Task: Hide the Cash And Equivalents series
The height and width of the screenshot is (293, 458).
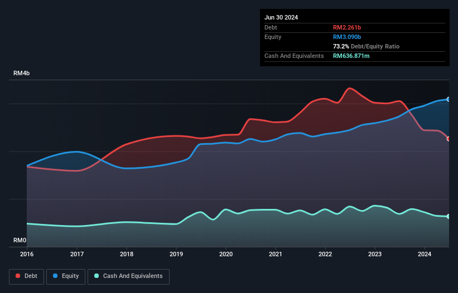Action: [128, 276]
